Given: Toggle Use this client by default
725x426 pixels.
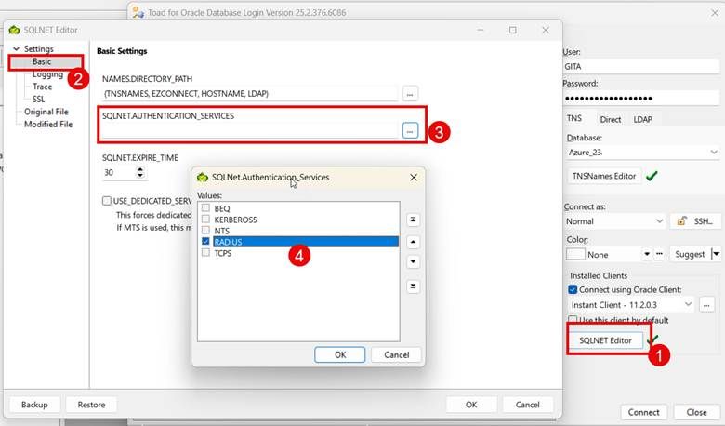Looking at the screenshot, I should 573,320.
